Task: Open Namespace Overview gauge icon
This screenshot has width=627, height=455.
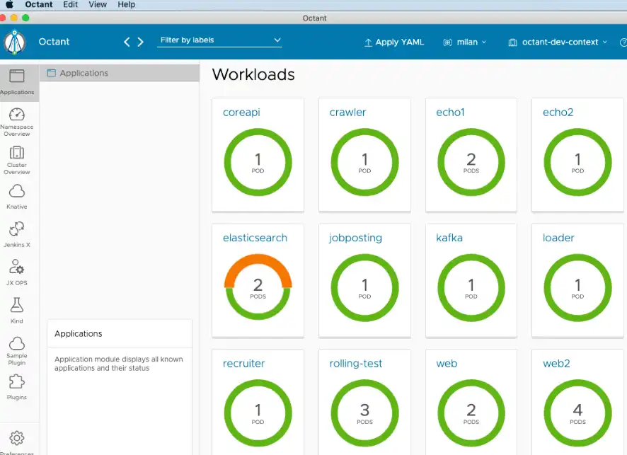Action: [x=17, y=115]
